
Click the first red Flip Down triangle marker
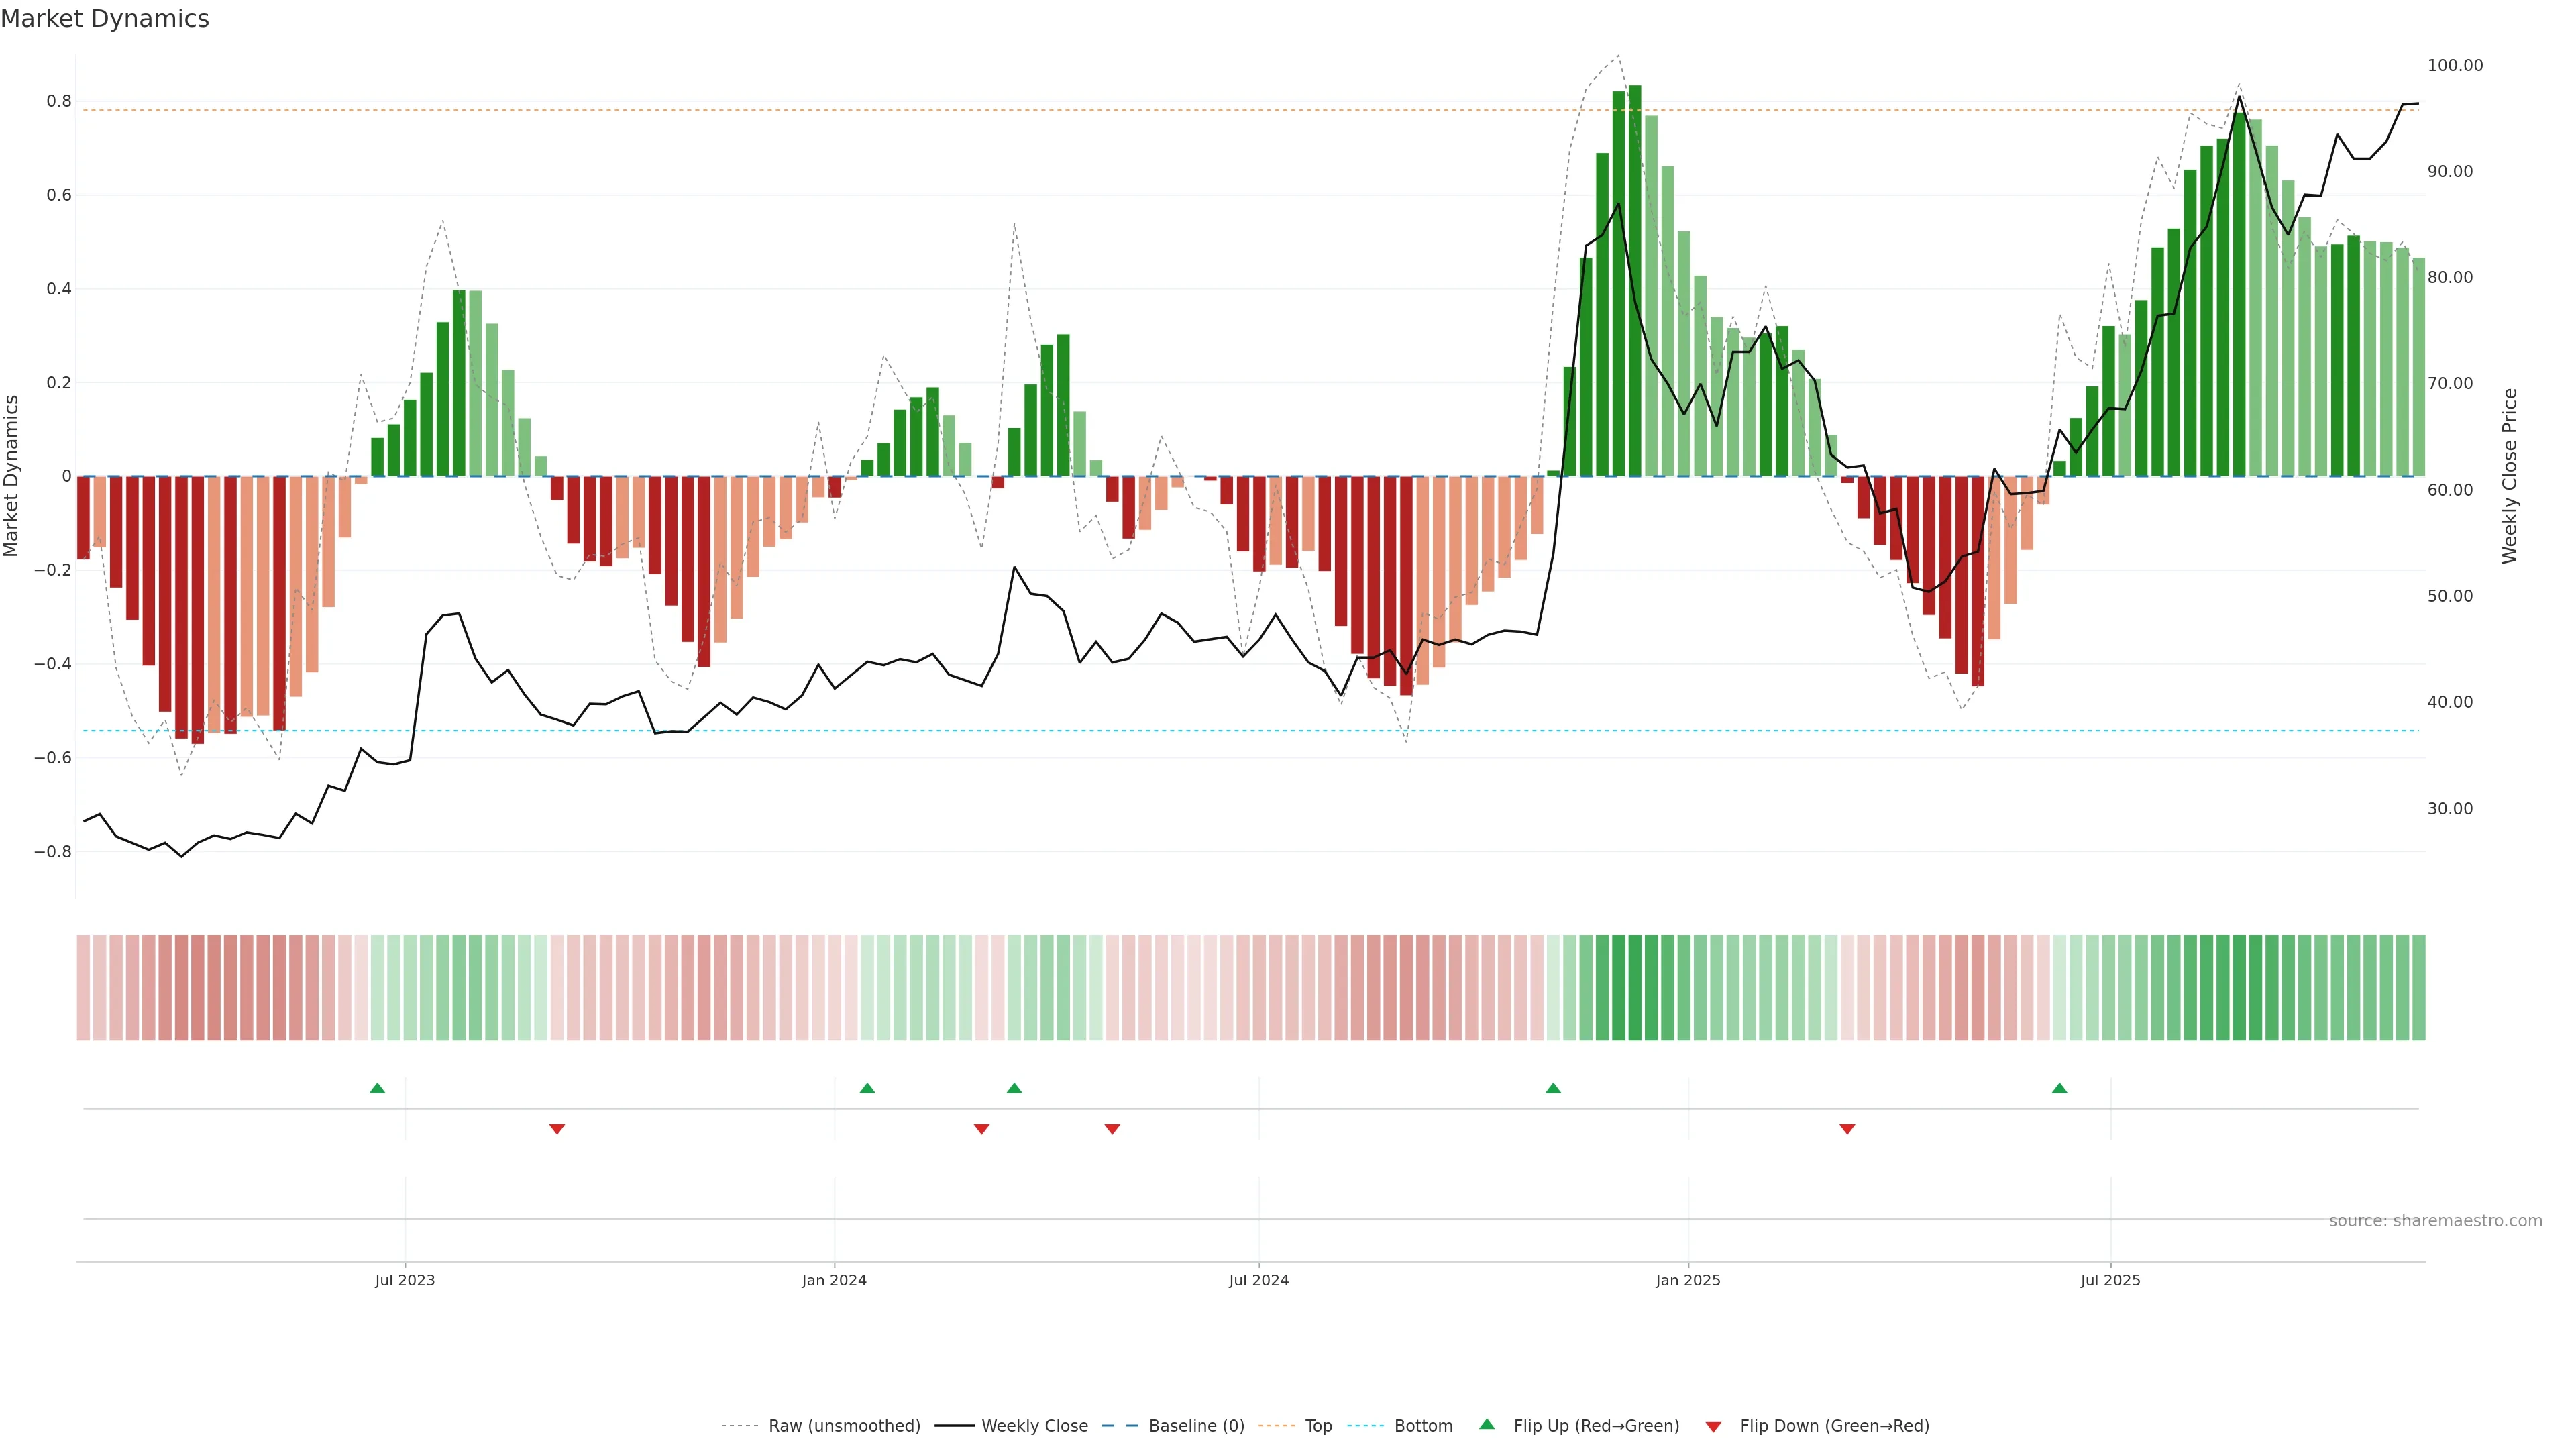click(x=557, y=1129)
